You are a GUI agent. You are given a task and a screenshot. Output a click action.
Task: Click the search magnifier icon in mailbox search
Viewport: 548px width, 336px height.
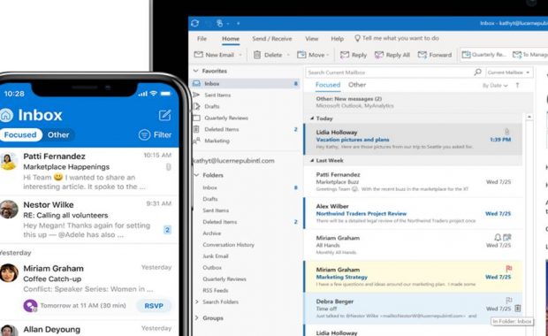[x=477, y=72]
